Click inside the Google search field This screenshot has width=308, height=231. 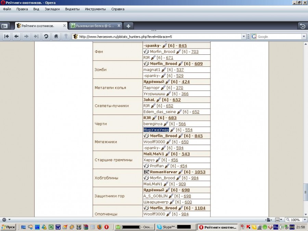click(x=279, y=37)
